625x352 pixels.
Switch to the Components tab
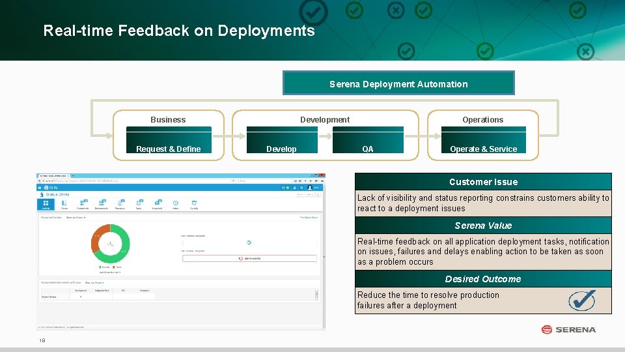coord(83,204)
